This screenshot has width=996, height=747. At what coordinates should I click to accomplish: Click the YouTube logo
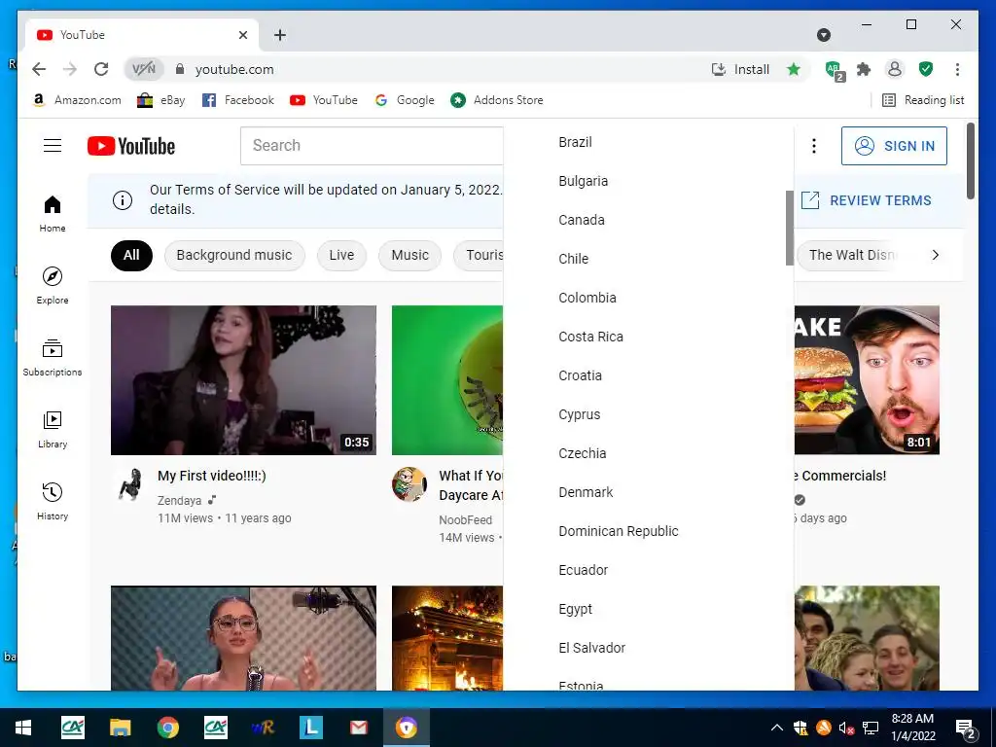tap(131, 146)
